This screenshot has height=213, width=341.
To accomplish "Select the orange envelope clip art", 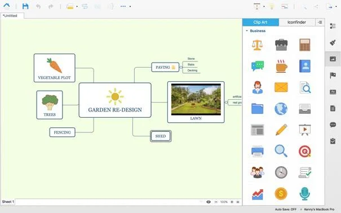I will [281, 87].
